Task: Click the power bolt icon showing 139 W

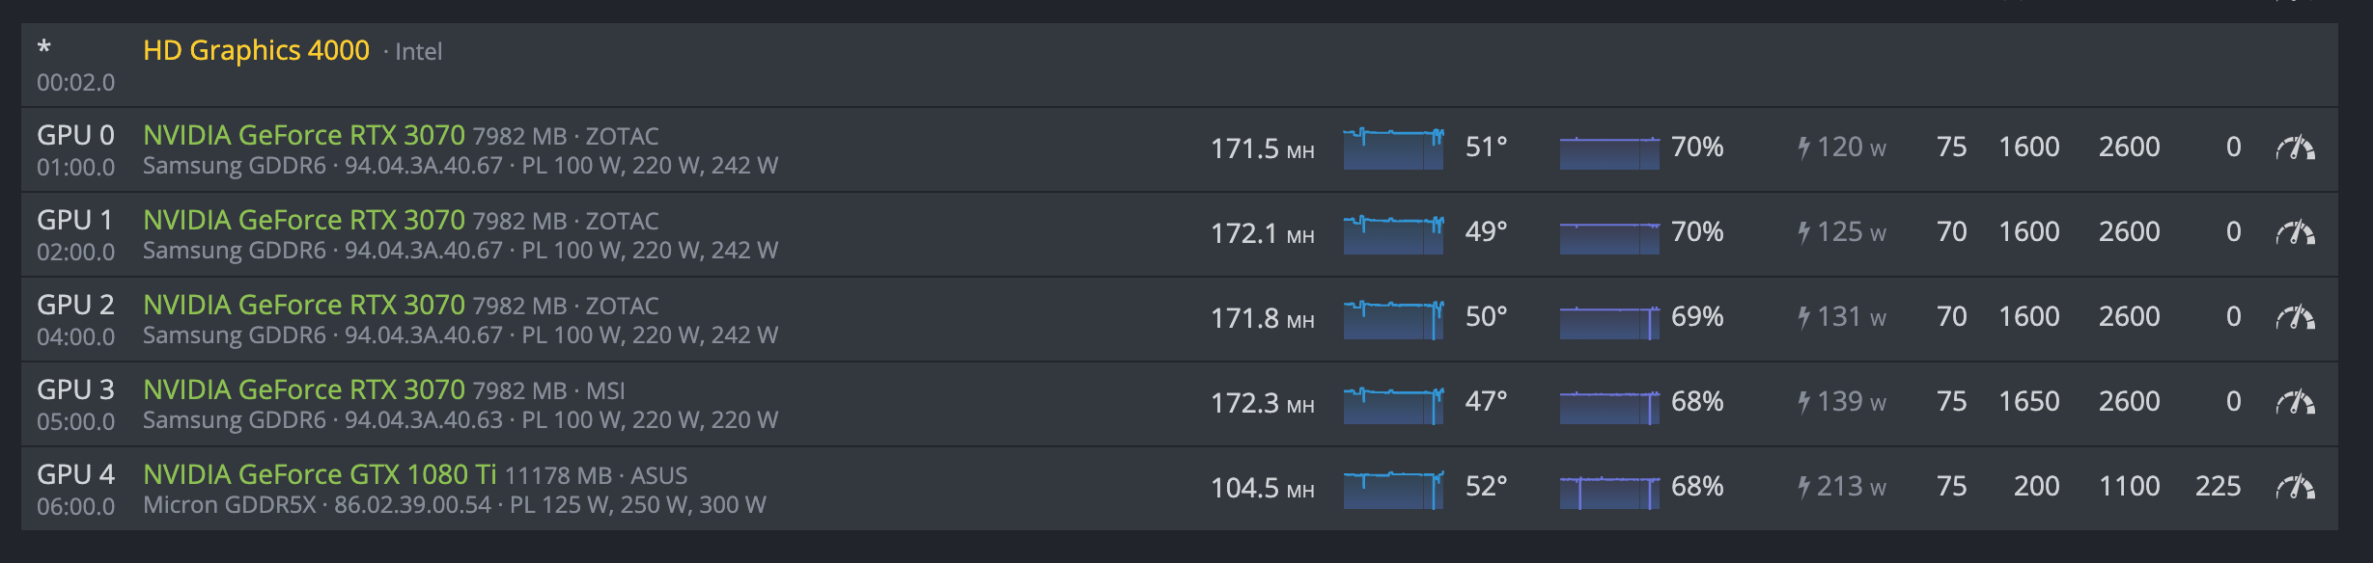Action: pos(1803,402)
